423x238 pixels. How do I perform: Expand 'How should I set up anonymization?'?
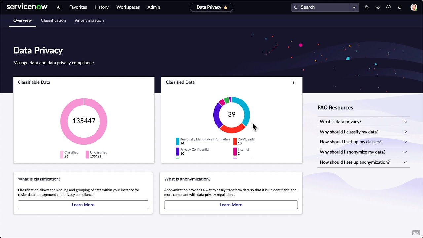(x=364, y=162)
